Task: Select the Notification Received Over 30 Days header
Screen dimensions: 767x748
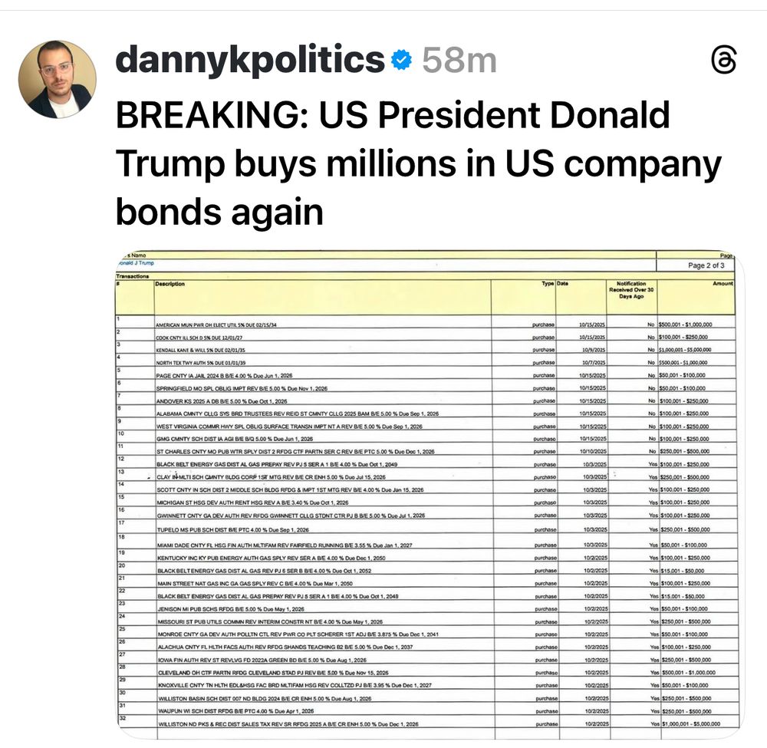Action: [x=631, y=290]
